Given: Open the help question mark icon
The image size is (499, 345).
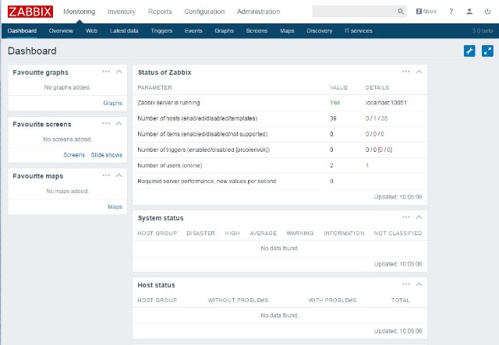Looking at the screenshot, I should (x=451, y=12).
